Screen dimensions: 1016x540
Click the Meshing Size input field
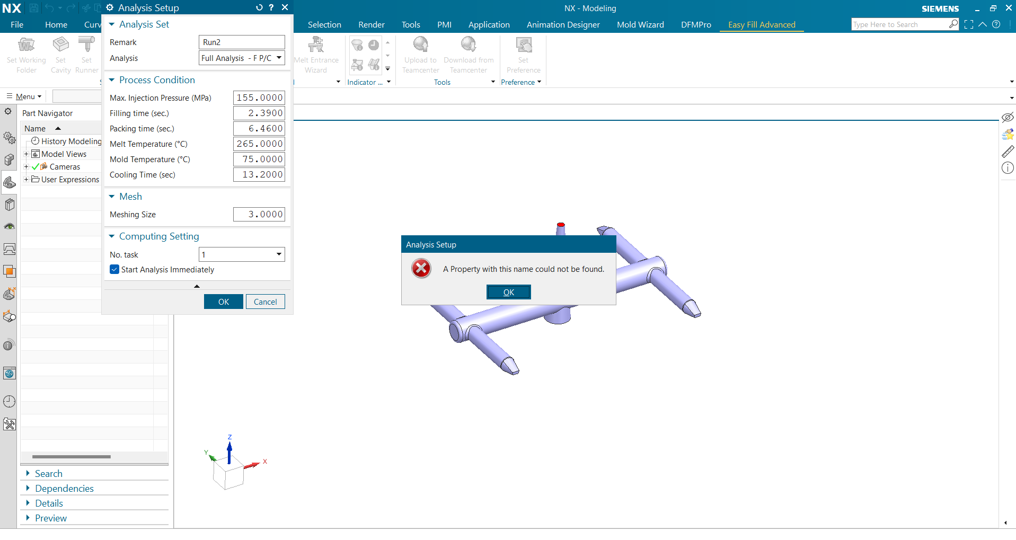259,214
